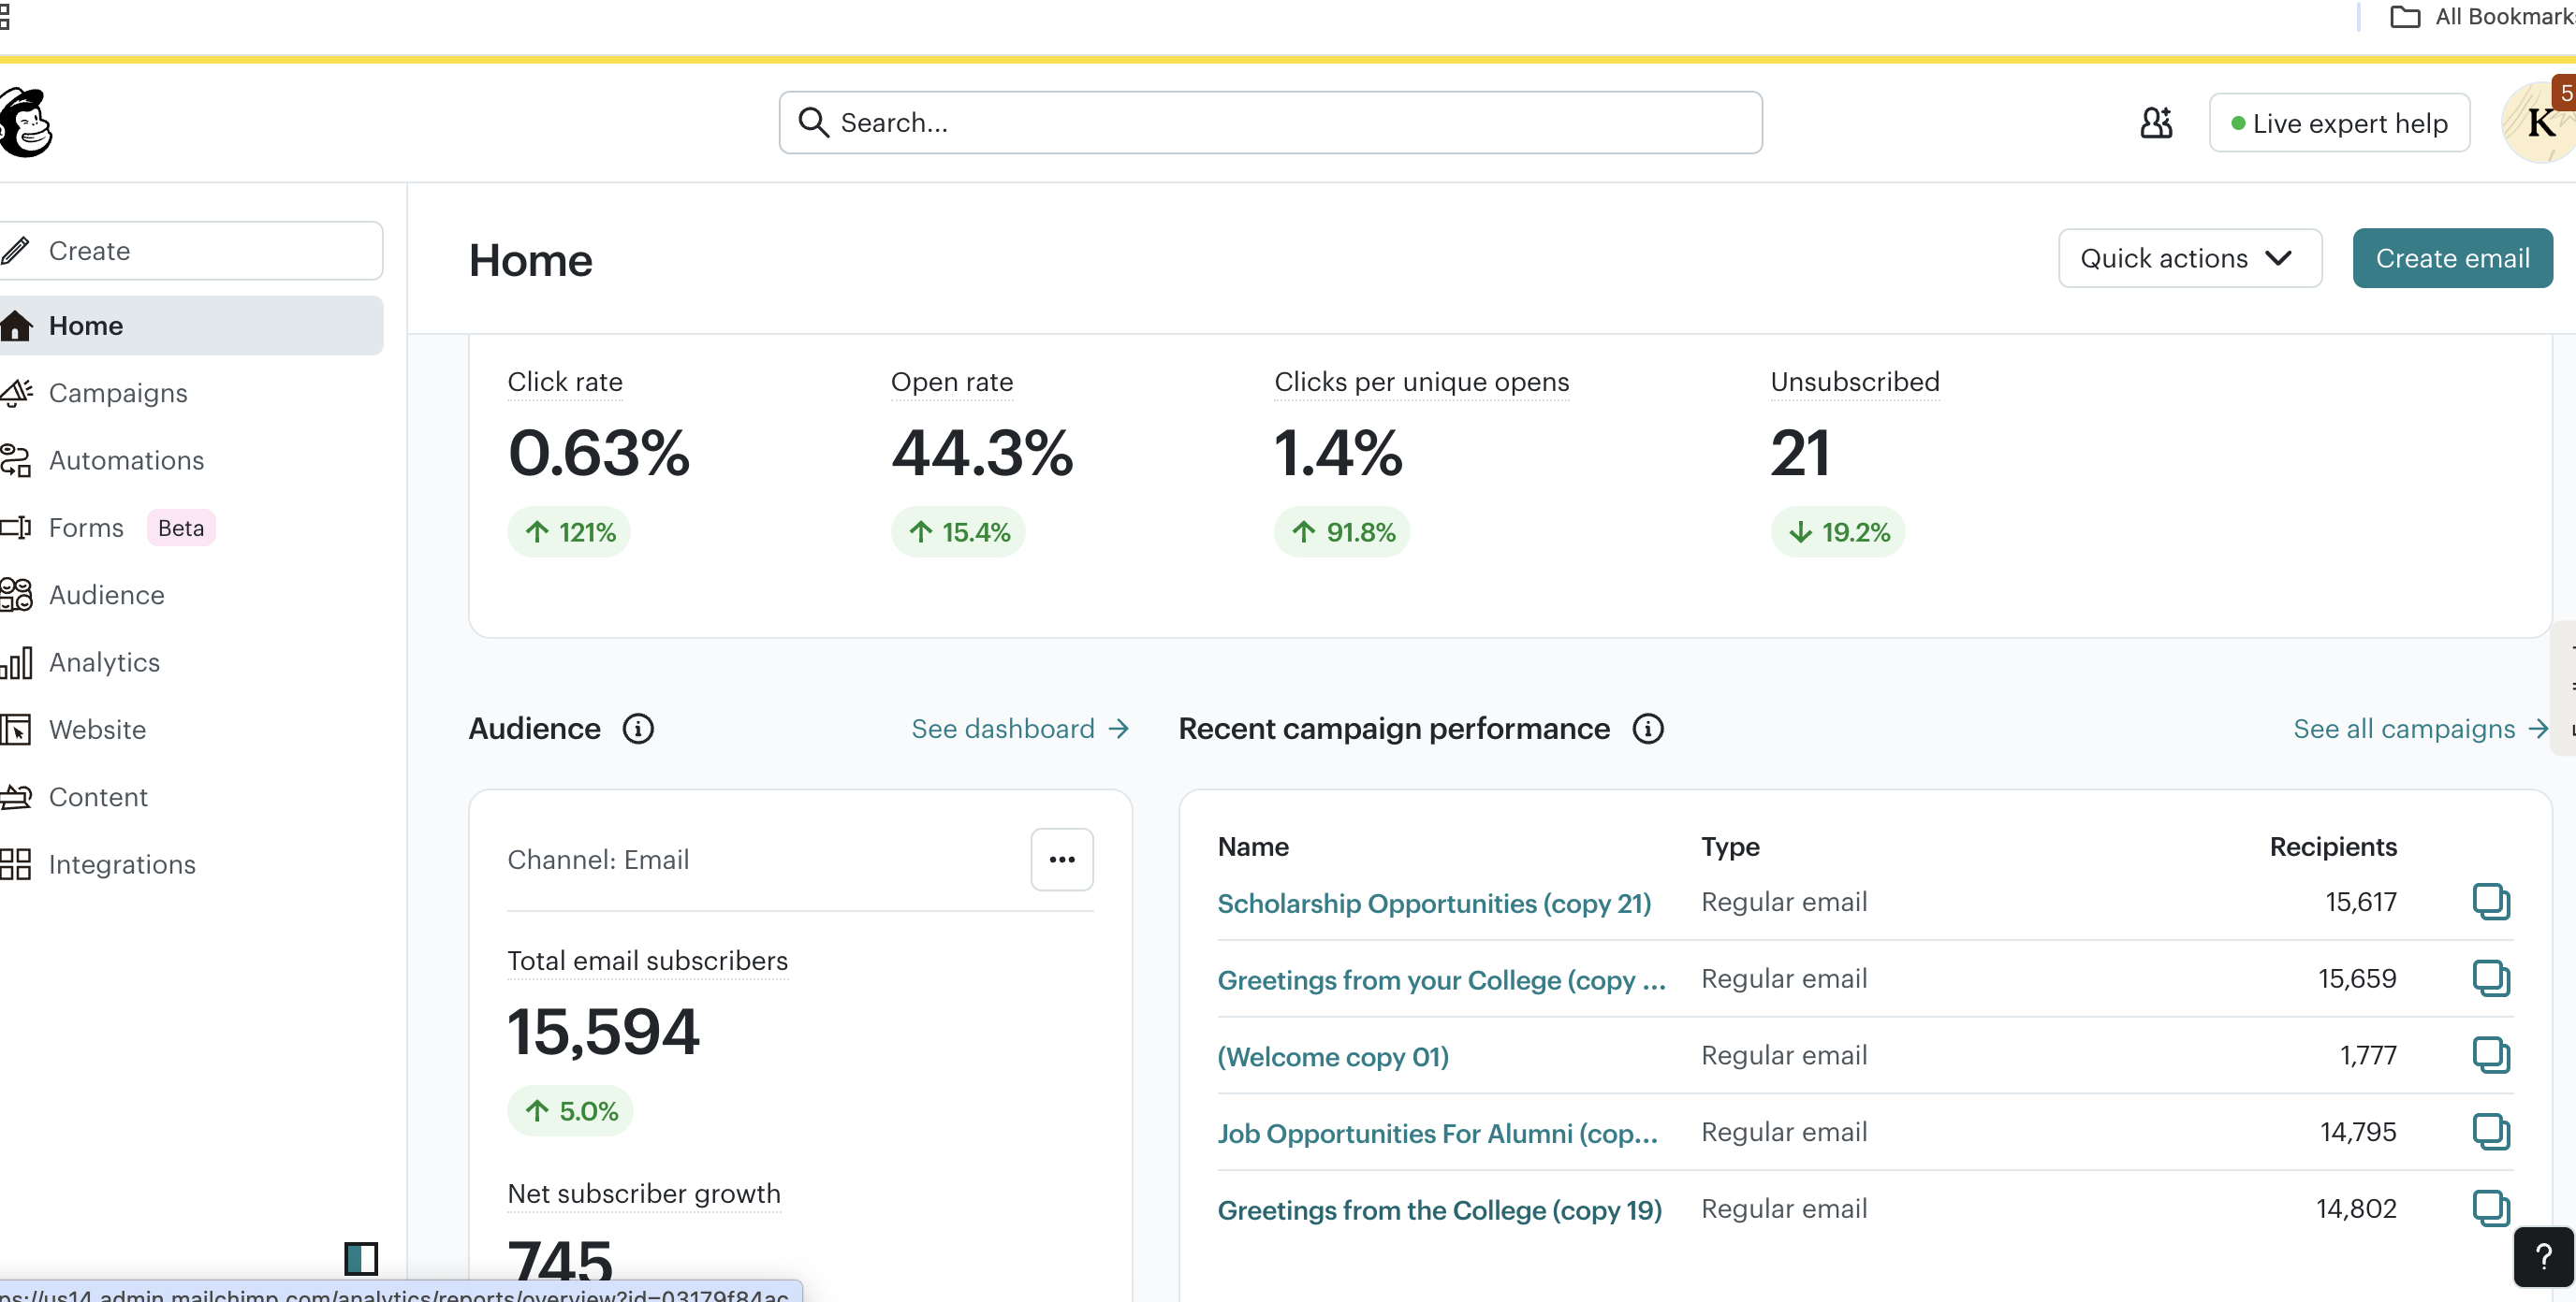The height and width of the screenshot is (1302, 2576).
Task: Expand the Quick actions dropdown
Action: coord(2189,258)
